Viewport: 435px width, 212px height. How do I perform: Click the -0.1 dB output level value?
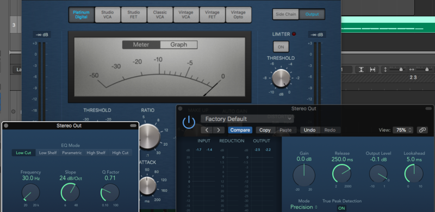(378, 159)
